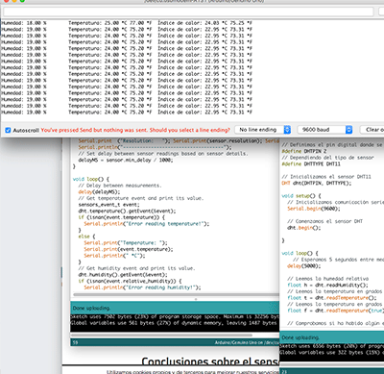
Task: Select the 'Índice de calor: 24.03 °C' reading
Action: click(x=192, y=23)
